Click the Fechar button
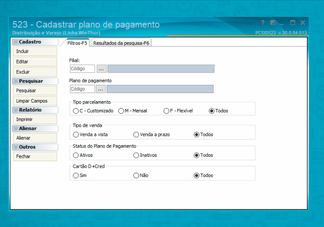Image resolution: width=324 pixels, height=227 pixels. point(35,156)
